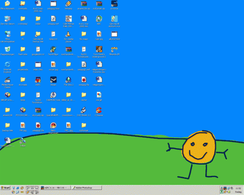Open Tony Hawk's Underground 2 shortcut

[x=99, y=49]
